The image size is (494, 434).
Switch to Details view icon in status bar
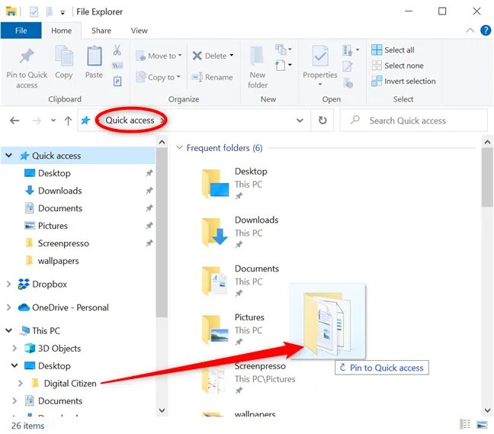465,424
